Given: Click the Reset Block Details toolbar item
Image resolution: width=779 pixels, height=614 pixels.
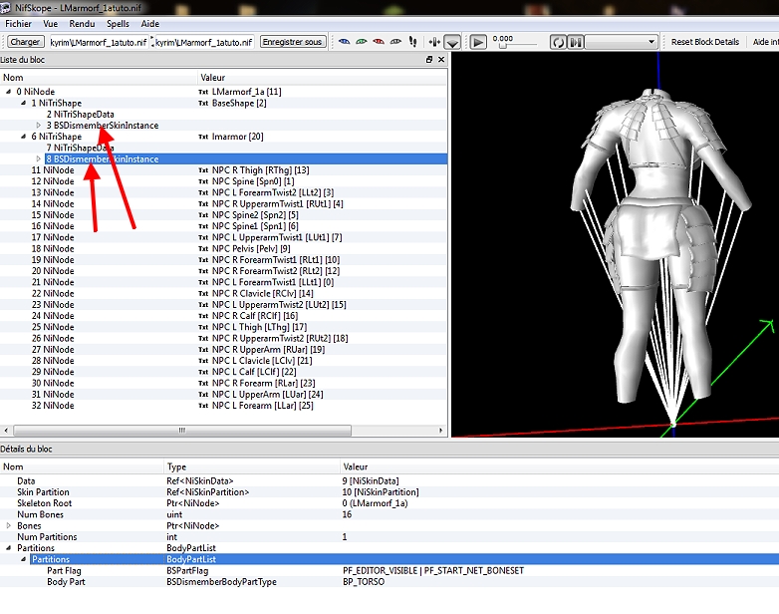Looking at the screenshot, I should click(704, 42).
